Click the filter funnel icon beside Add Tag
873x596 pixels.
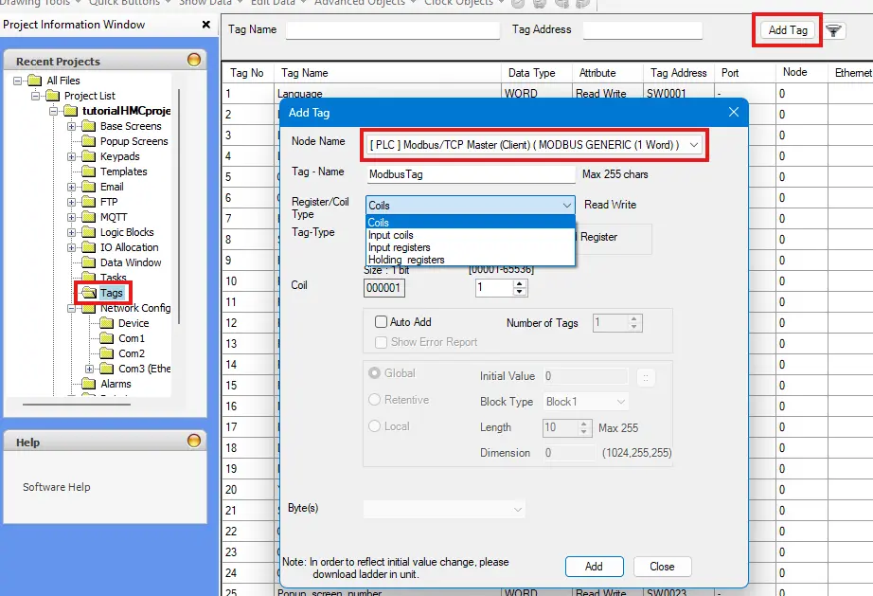(833, 30)
